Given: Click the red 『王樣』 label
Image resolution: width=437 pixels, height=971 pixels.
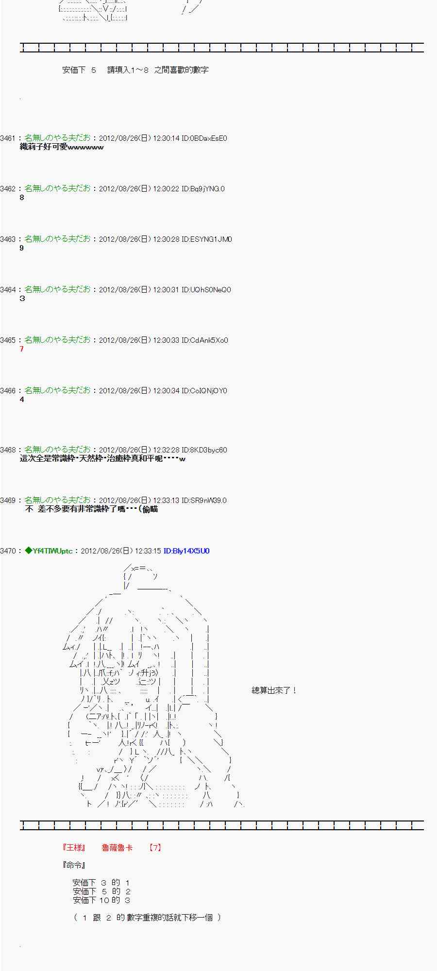Looking at the screenshot, I should 74,848.
